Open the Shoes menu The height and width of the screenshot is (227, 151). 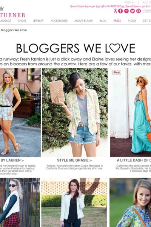[x=22, y=20]
